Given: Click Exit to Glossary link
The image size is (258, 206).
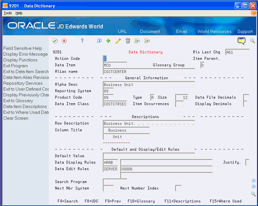Looking at the screenshot, I should point(18,101).
